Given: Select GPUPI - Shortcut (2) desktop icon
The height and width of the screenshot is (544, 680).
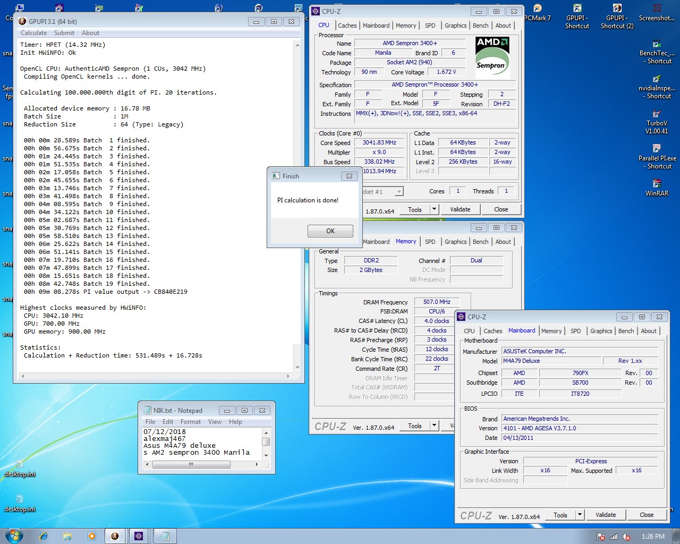Looking at the screenshot, I should pos(617,16).
